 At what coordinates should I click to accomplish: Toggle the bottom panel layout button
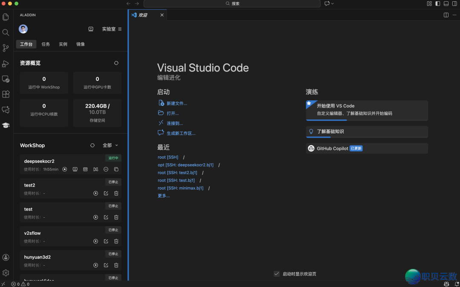coord(446,3)
